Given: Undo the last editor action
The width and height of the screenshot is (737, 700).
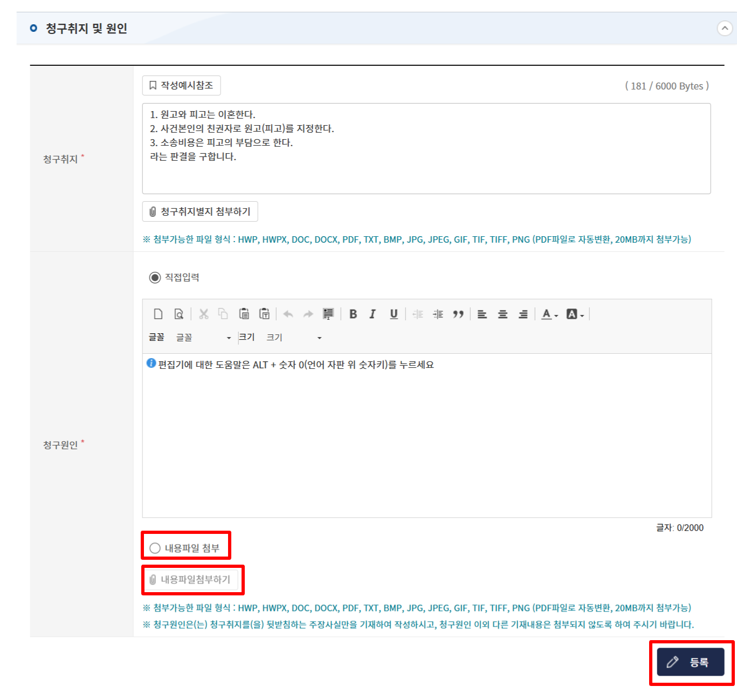Looking at the screenshot, I should 288,314.
